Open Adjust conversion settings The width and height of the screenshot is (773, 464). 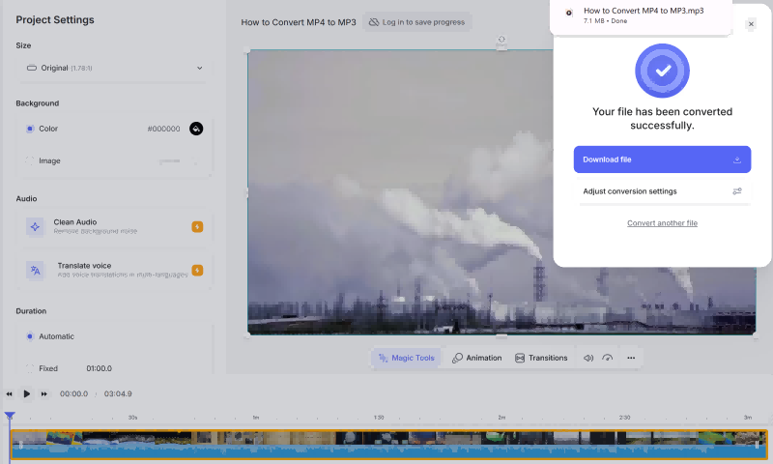point(662,191)
